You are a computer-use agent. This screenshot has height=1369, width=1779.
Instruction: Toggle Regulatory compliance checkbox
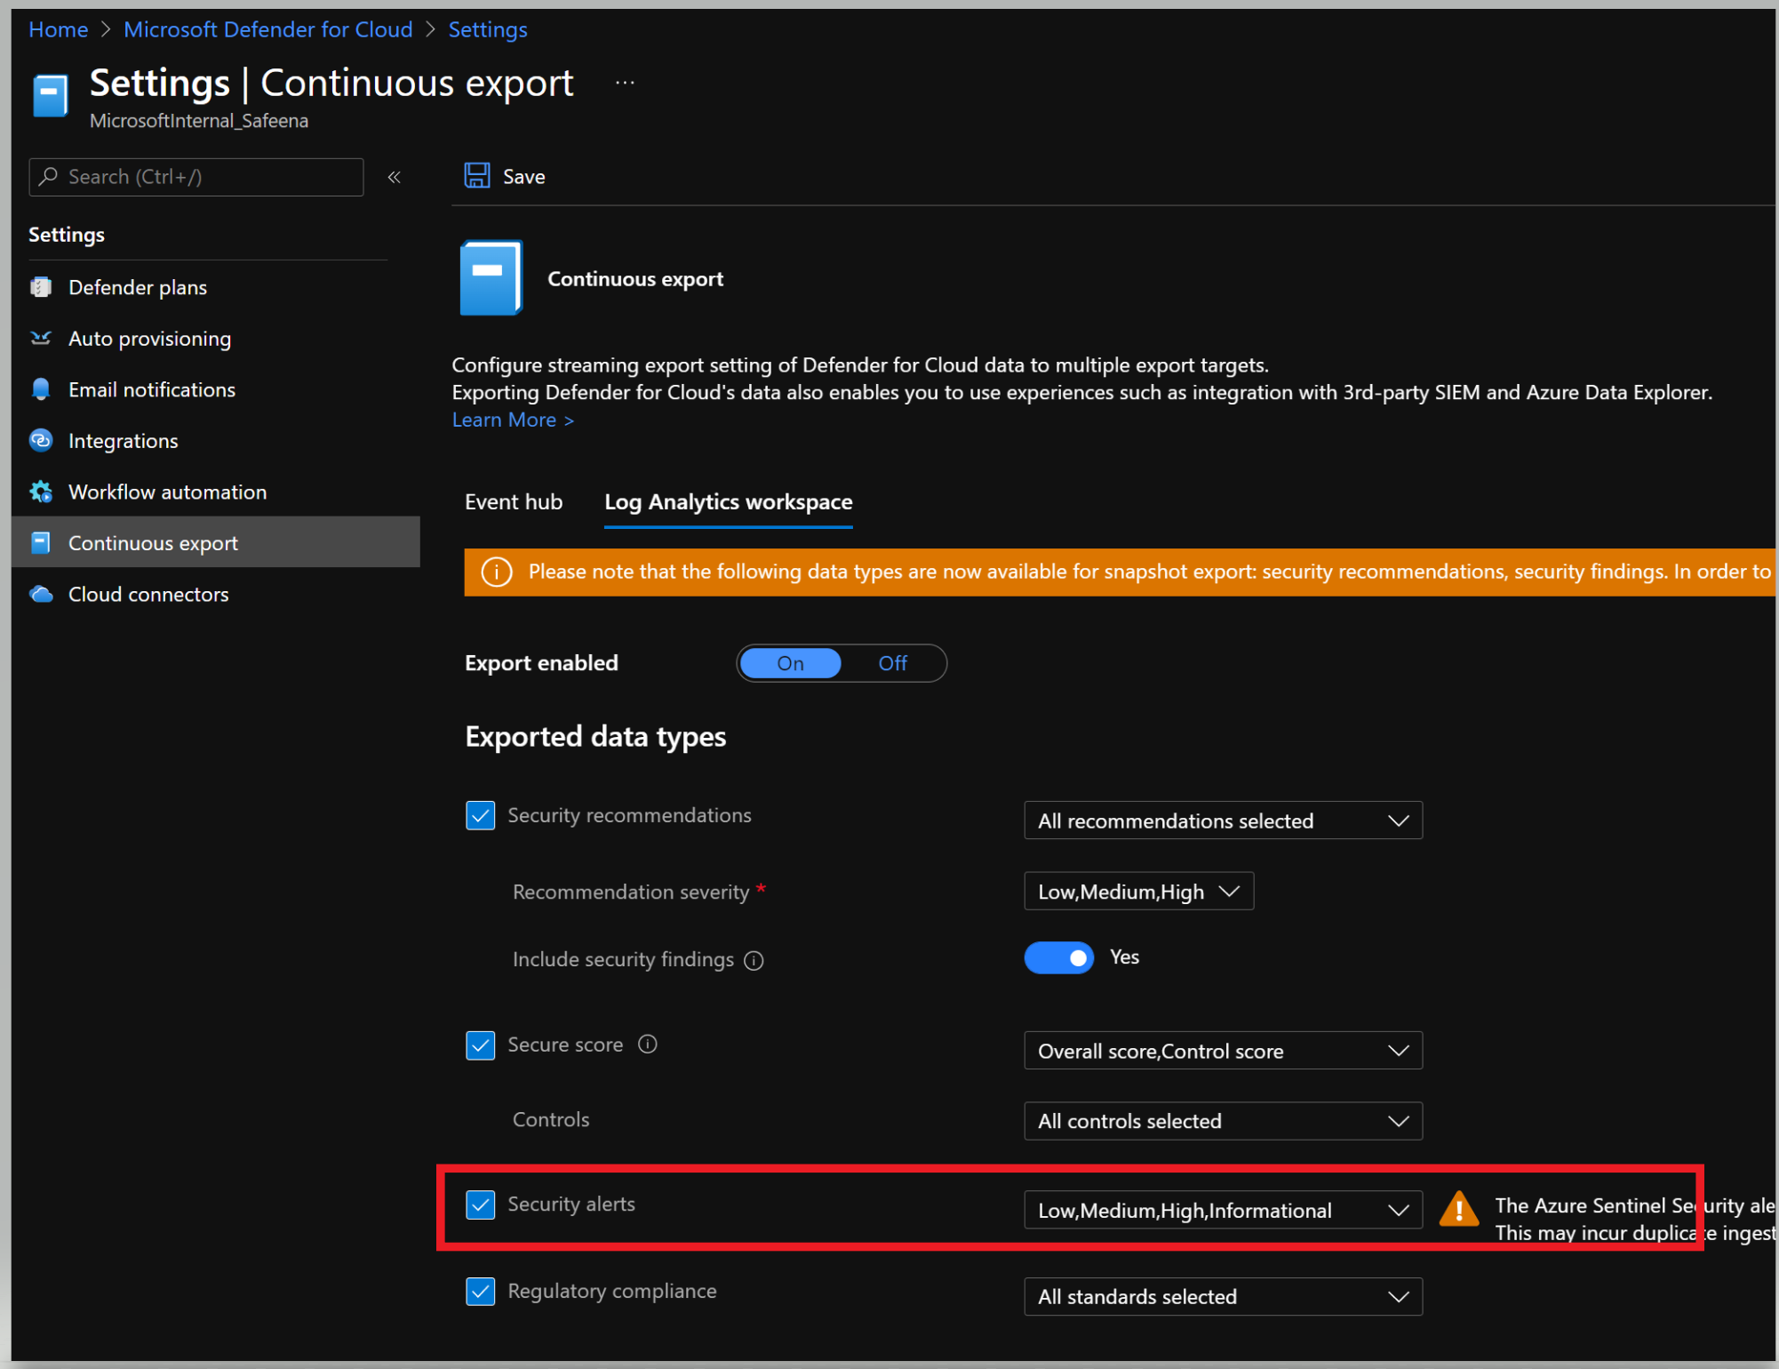(x=481, y=1291)
